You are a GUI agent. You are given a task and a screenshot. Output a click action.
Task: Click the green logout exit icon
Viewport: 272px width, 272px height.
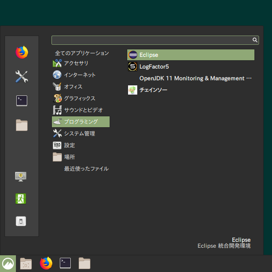point(21,199)
